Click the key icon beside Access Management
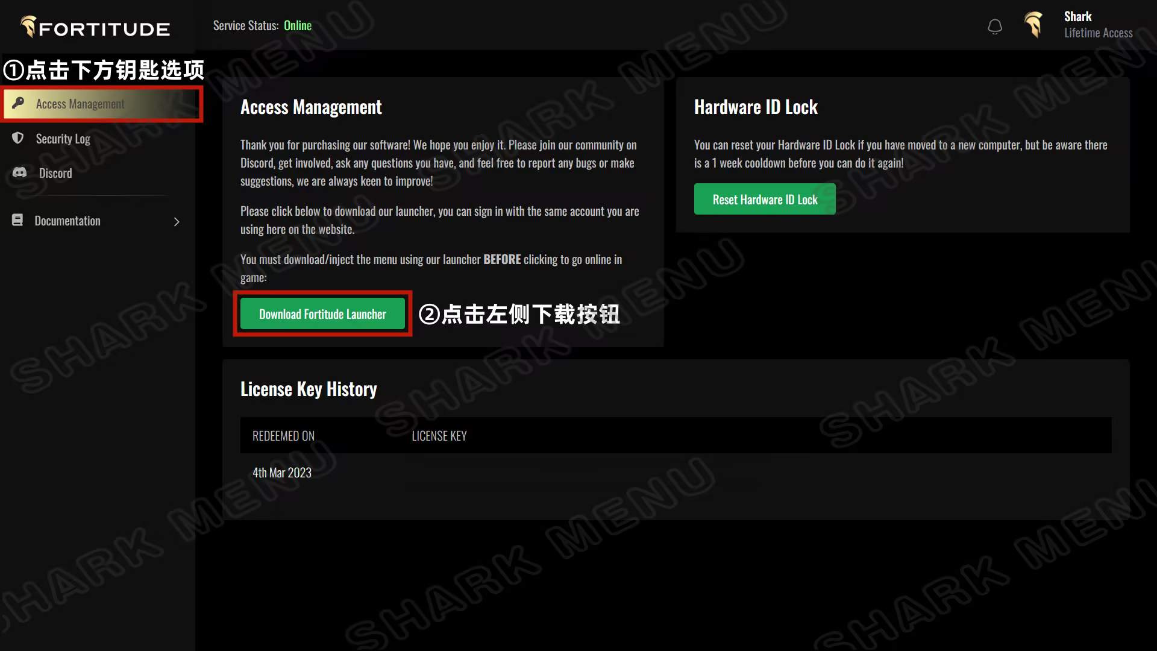Screen dimensions: 1157x651 pyautogui.click(x=18, y=103)
